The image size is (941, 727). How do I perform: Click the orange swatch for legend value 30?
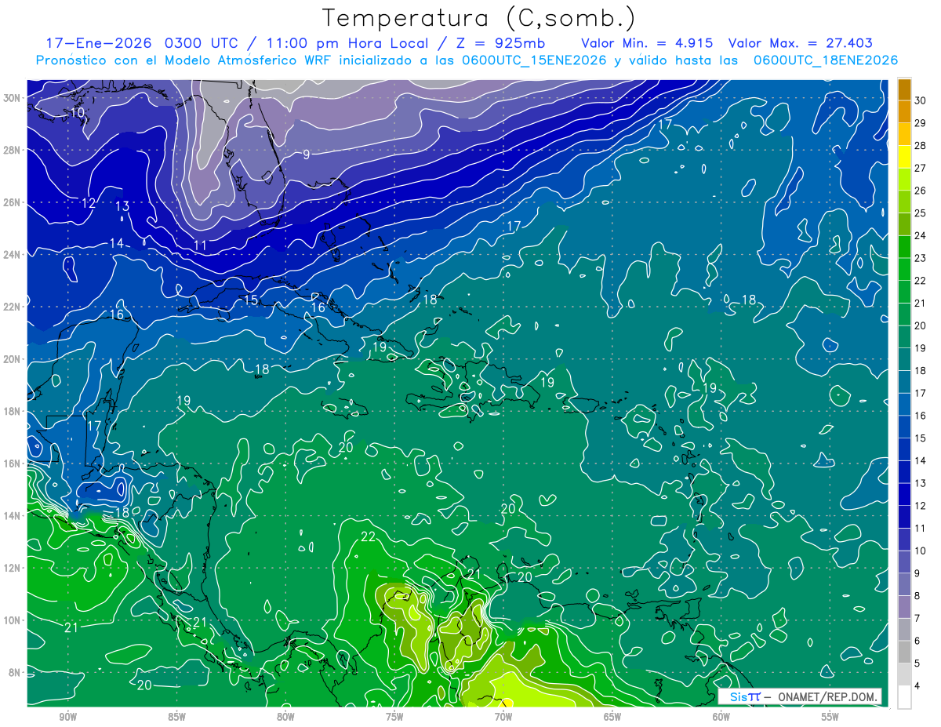click(904, 89)
